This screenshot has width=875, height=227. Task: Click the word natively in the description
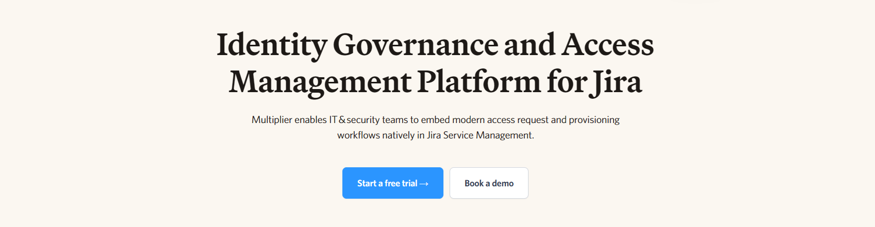click(398, 135)
